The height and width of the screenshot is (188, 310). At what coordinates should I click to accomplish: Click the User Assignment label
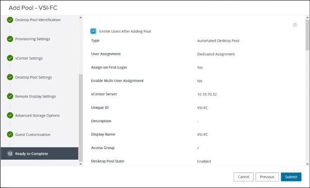pos(106,54)
